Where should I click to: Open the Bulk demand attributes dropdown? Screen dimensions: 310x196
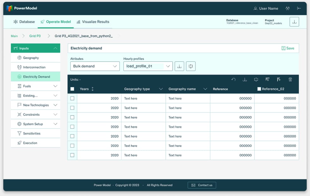pyautogui.click(x=95, y=66)
